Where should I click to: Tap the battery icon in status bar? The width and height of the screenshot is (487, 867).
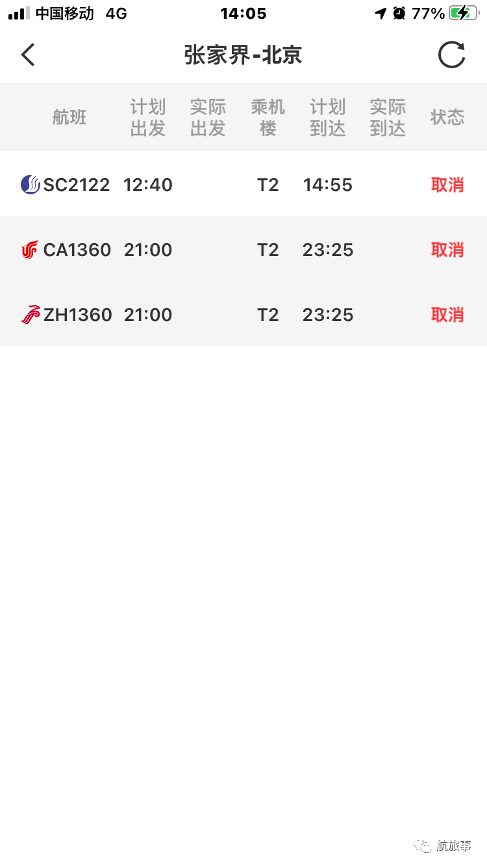[x=464, y=13]
